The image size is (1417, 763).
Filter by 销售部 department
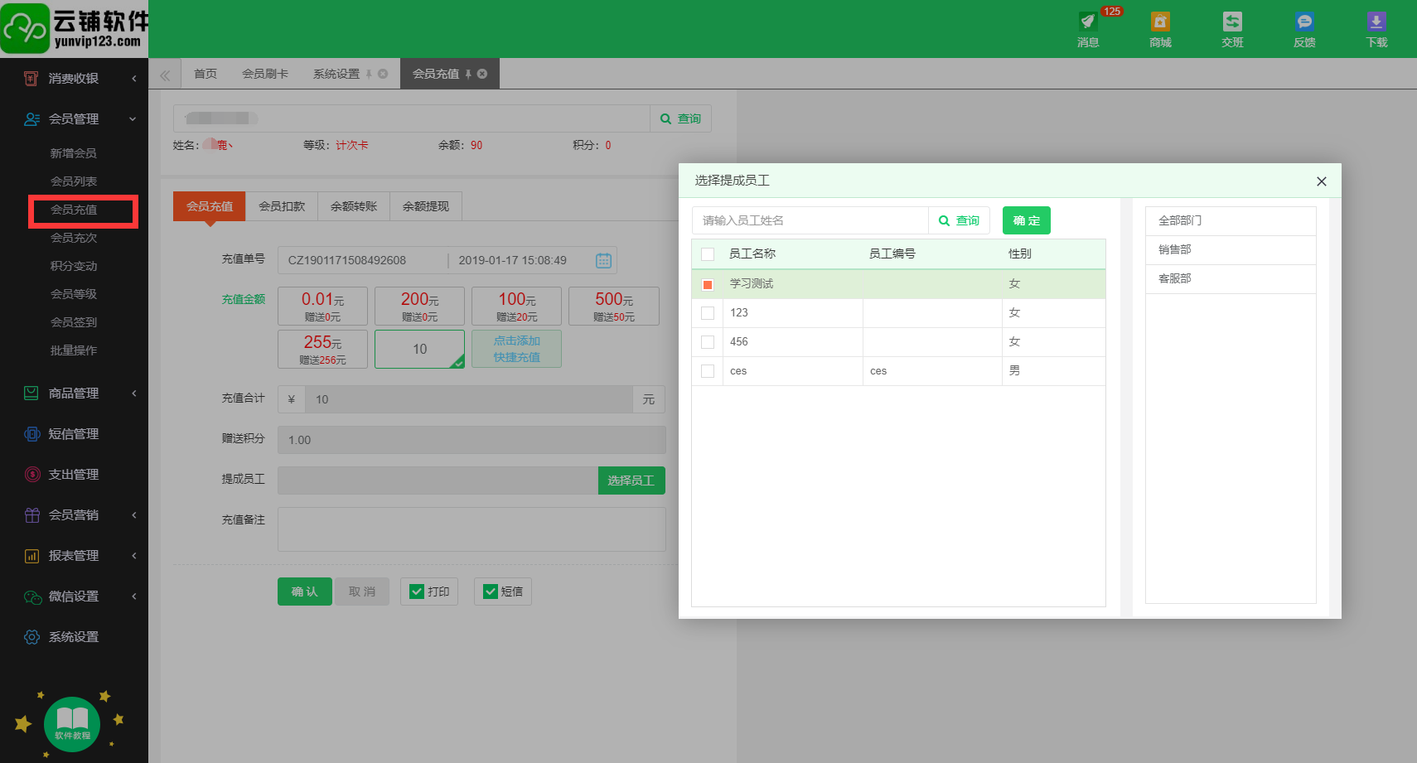1231,249
